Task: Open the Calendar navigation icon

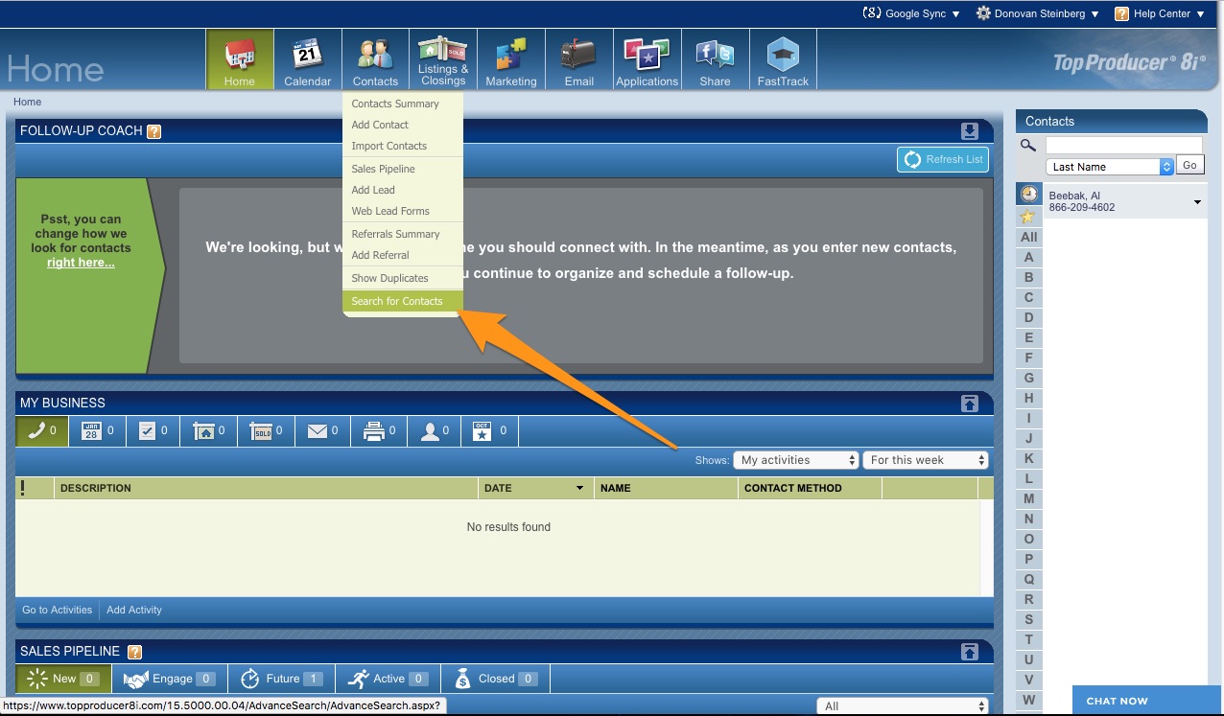Action: 307,59
